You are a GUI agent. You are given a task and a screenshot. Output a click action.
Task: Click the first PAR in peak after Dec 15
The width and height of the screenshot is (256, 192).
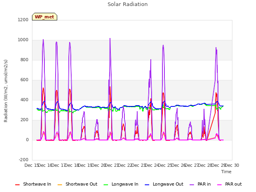click(x=43, y=40)
